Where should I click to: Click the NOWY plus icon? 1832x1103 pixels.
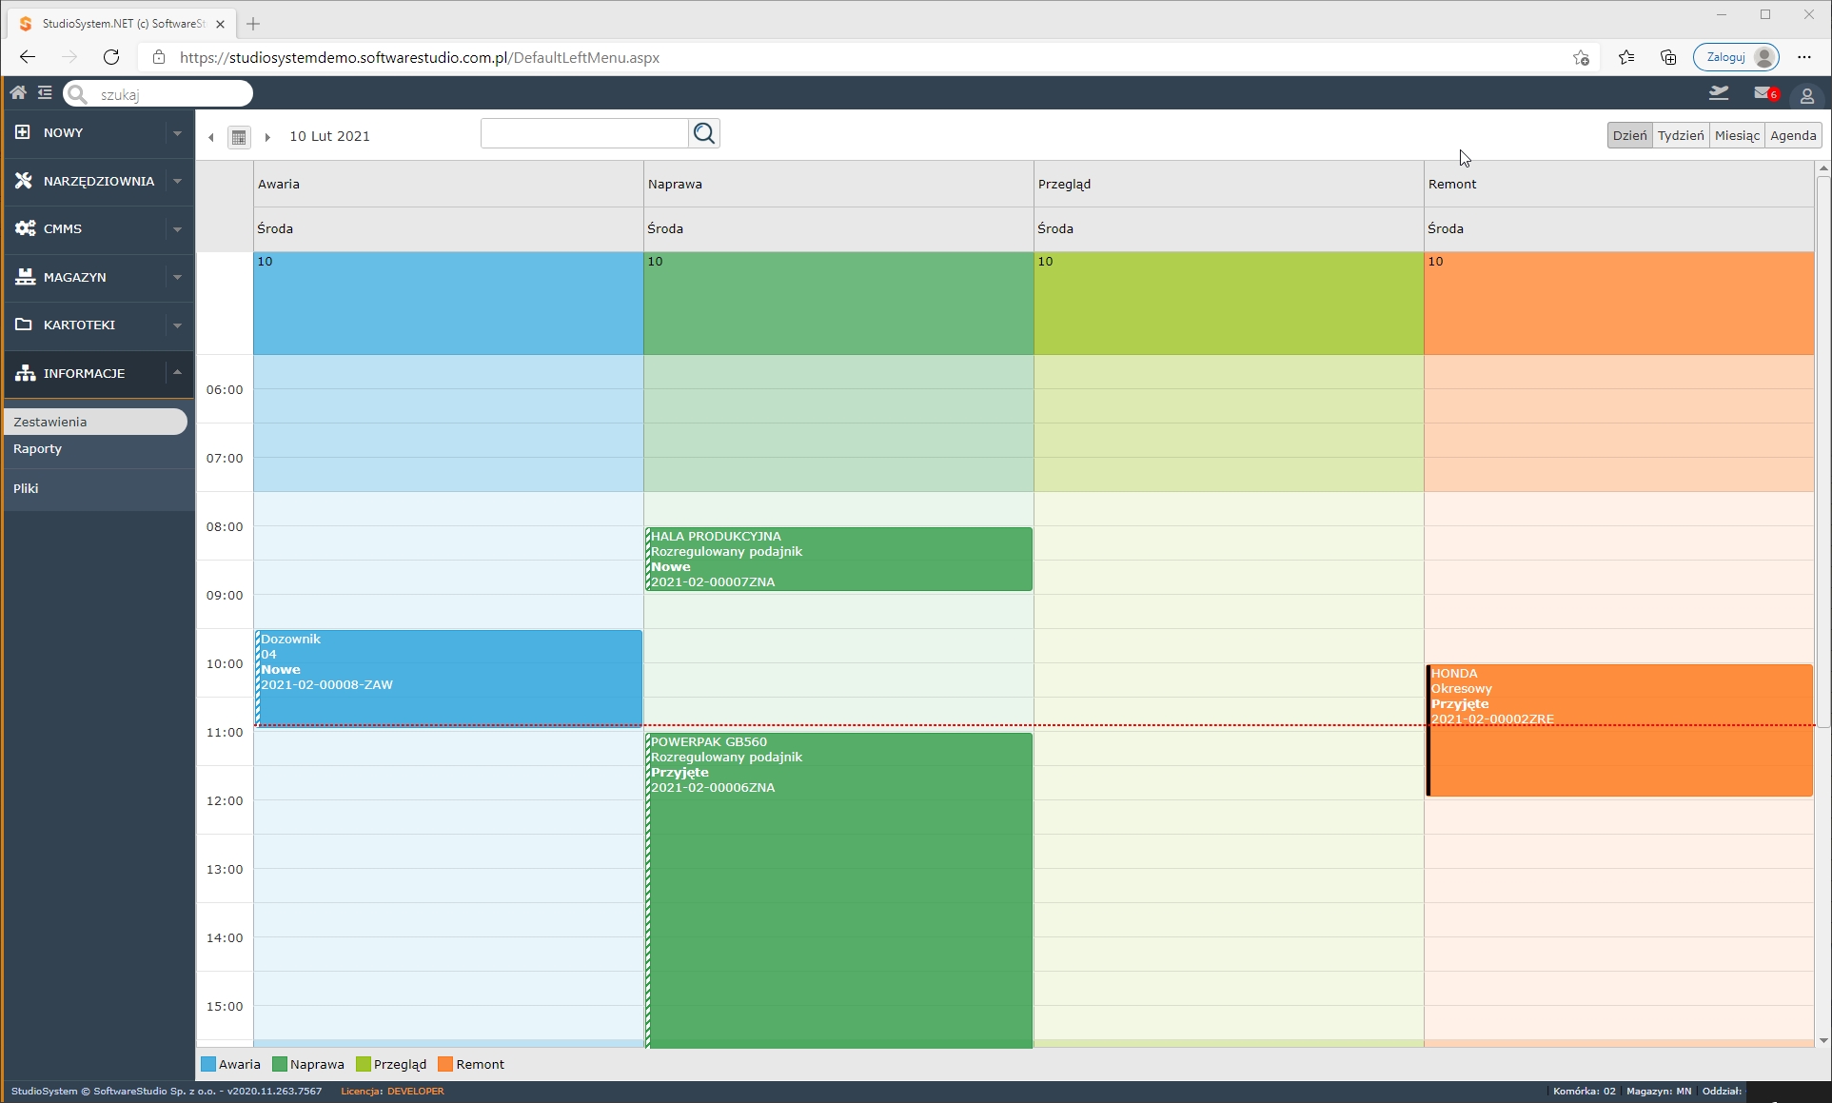23,132
